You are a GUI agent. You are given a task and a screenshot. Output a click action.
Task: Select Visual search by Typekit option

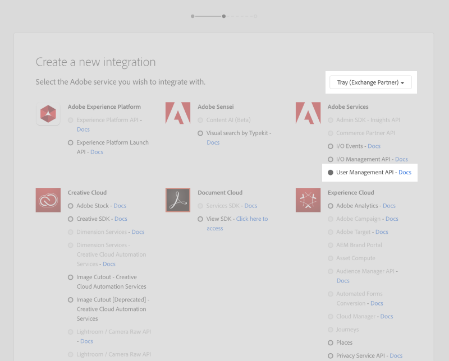click(x=200, y=133)
